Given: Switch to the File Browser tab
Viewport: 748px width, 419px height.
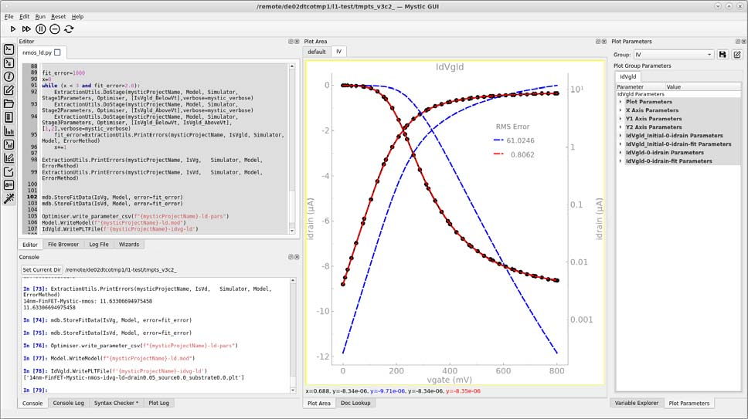Looking at the screenshot, I should (63, 245).
